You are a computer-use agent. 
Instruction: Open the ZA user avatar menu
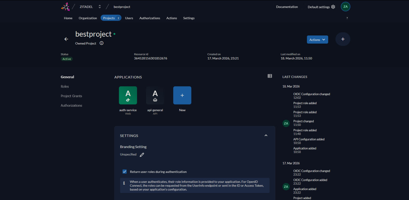tap(345, 7)
